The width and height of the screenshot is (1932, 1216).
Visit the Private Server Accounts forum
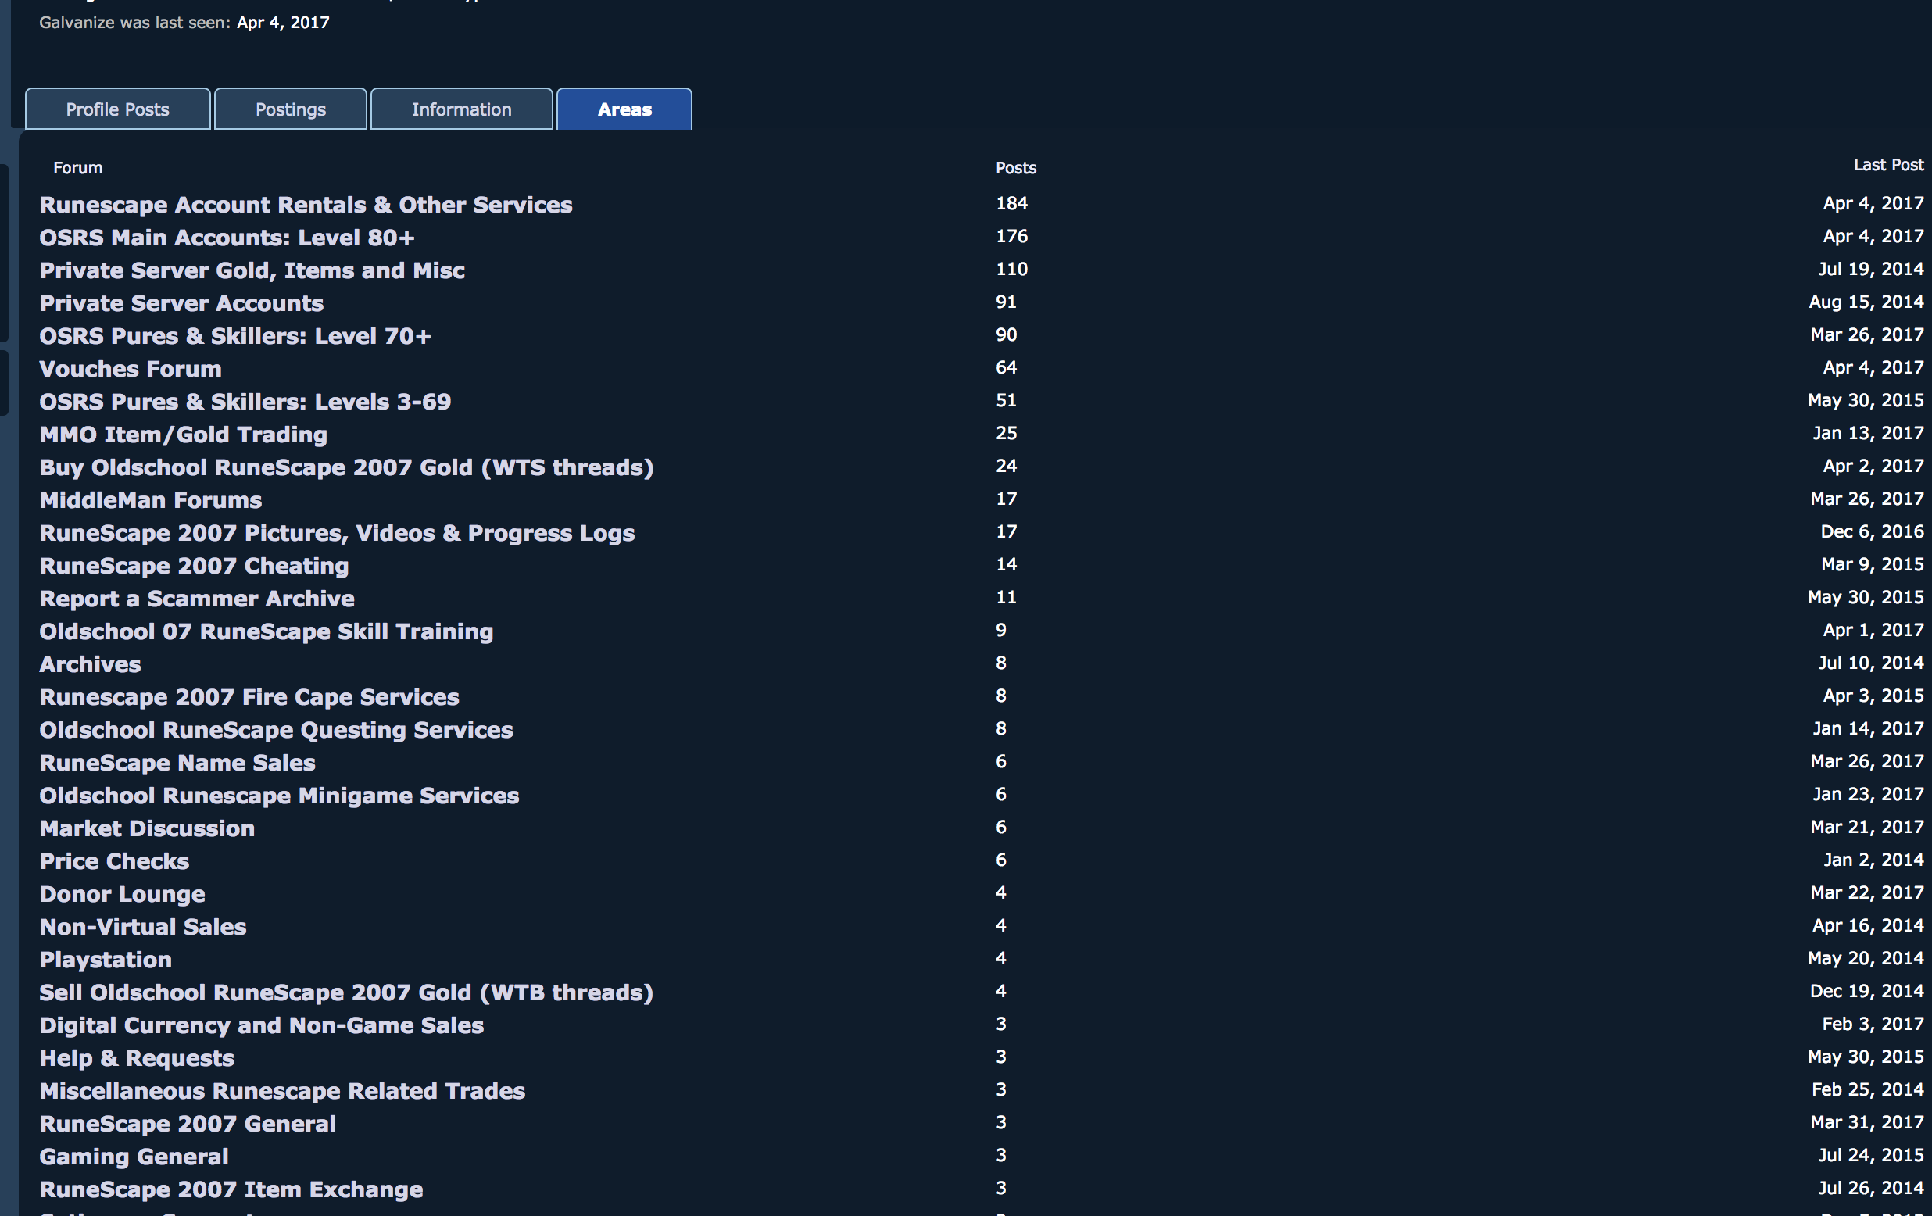[181, 303]
